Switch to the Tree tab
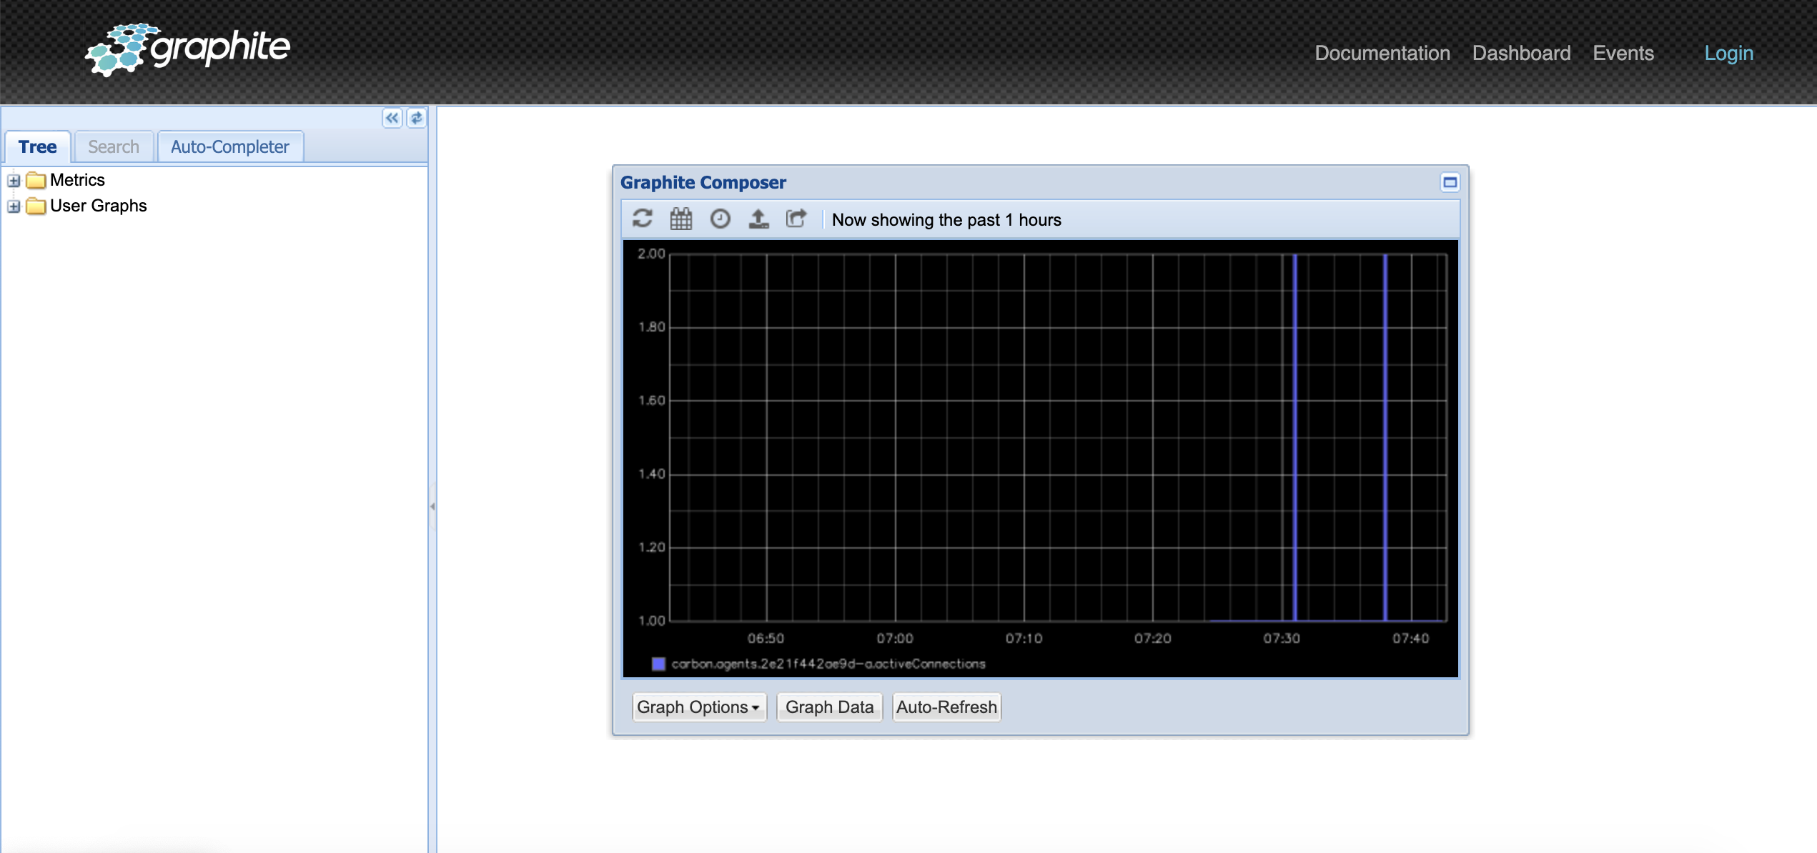 tap(38, 147)
